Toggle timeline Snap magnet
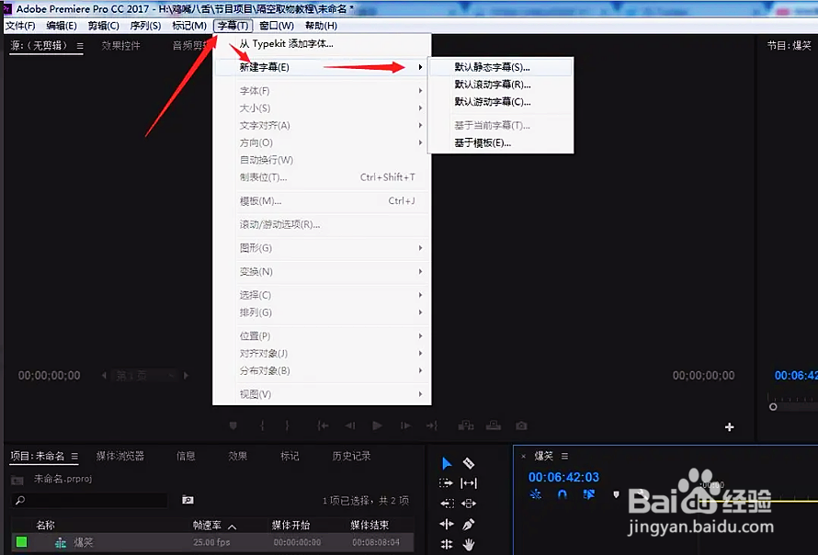The image size is (818, 555). (x=562, y=494)
